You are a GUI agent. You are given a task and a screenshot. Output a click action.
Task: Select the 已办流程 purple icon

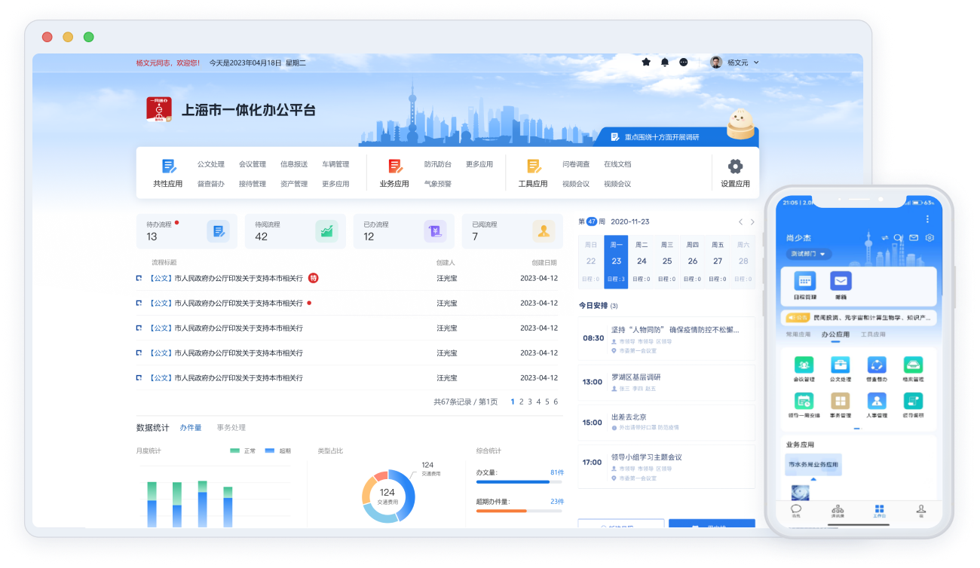436,231
